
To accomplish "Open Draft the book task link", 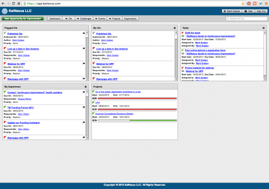I will (x=192, y=33).
